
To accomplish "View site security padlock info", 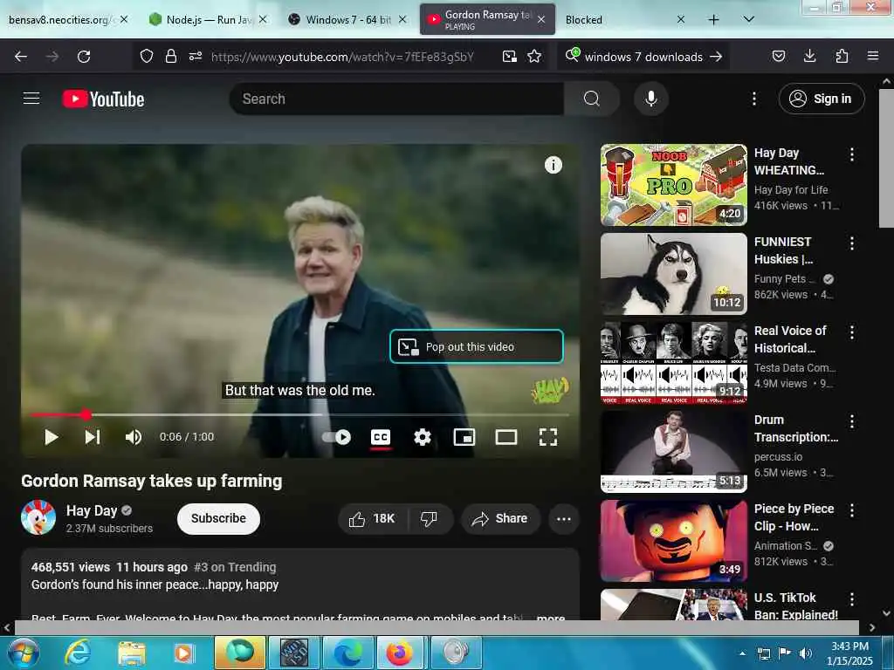I will pyautogui.click(x=170, y=56).
